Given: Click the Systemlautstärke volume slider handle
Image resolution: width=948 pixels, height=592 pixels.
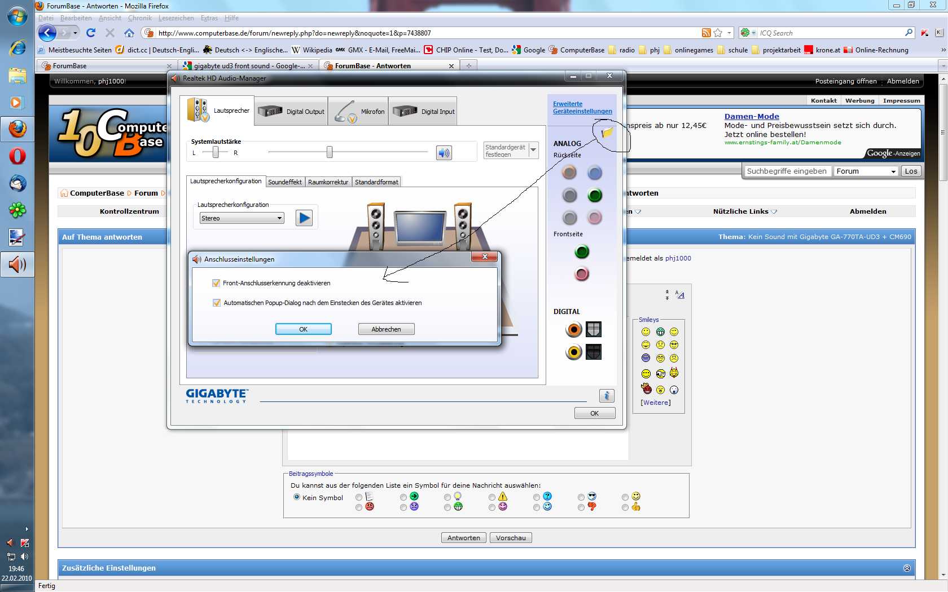Looking at the screenshot, I should click(330, 152).
